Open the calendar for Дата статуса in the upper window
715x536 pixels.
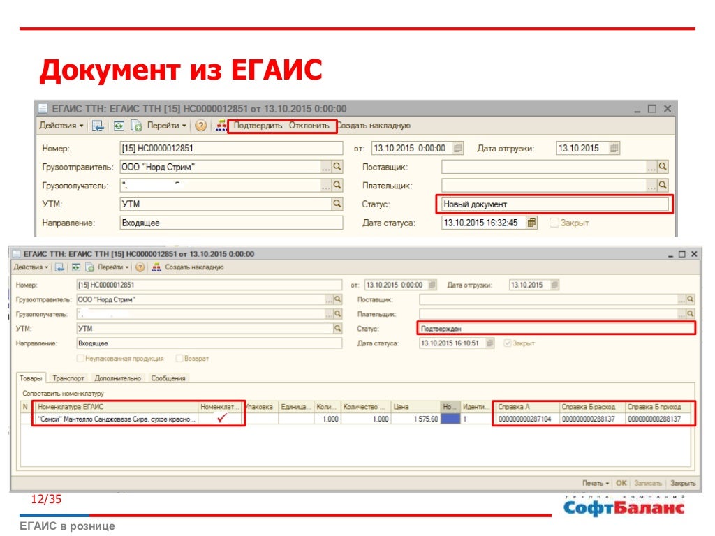click(531, 223)
